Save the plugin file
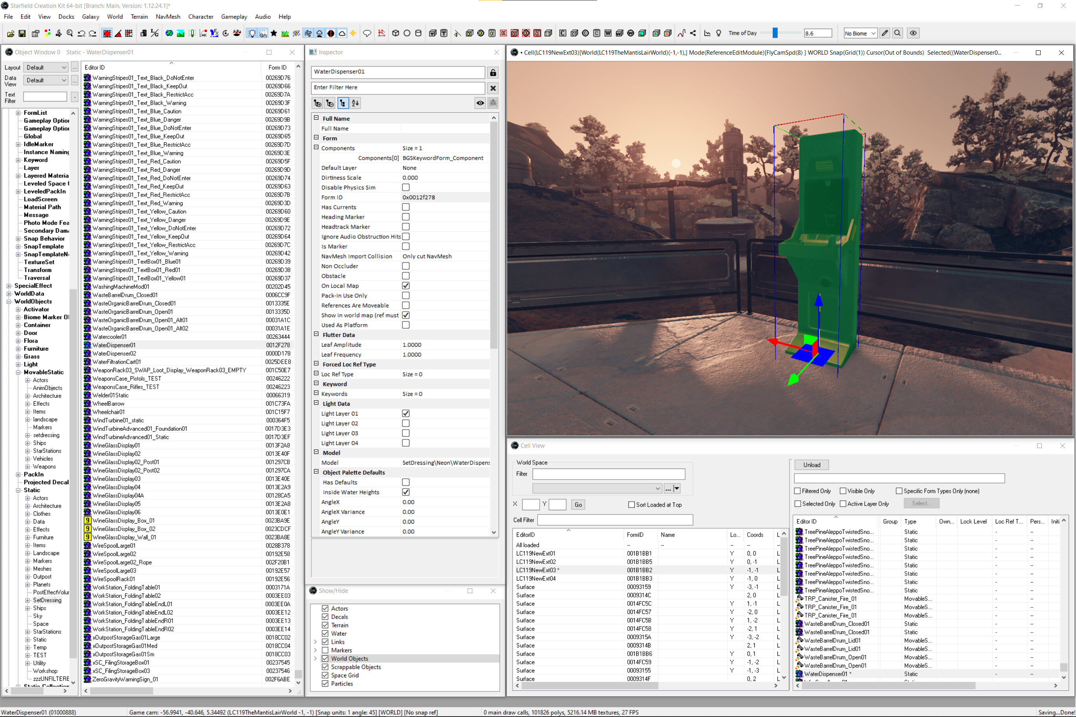Image resolution: width=1076 pixels, height=717 pixels. (21, 33)
